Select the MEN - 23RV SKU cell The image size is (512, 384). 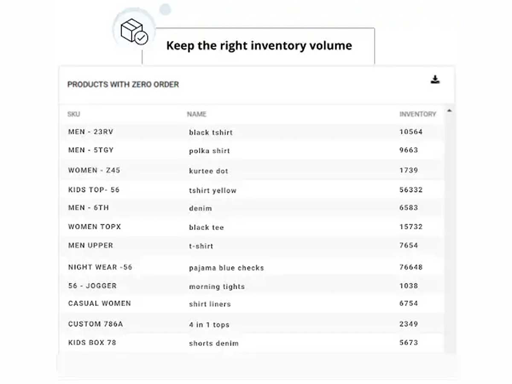click(x=91, y=132)
